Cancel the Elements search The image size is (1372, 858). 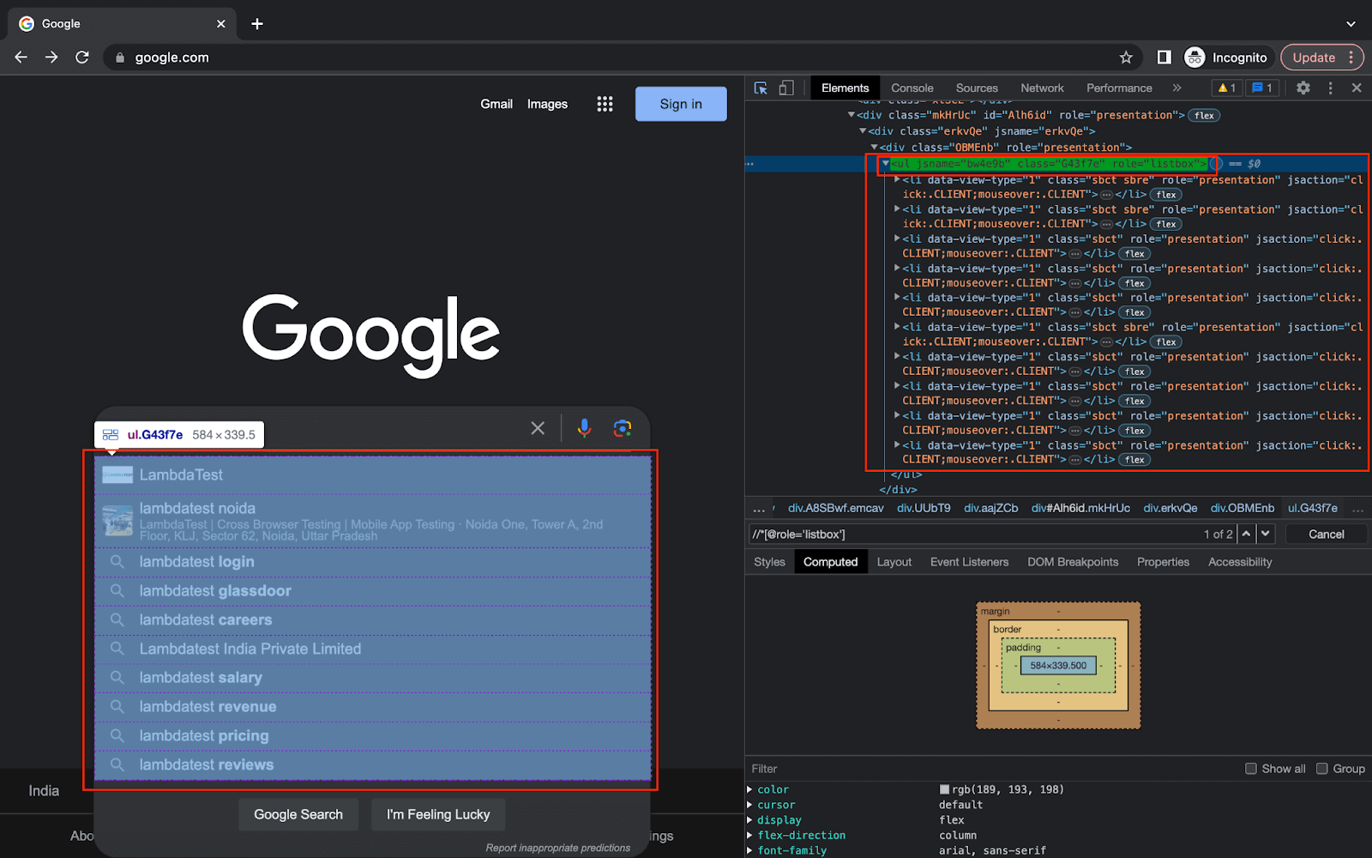click(1326, 534)
